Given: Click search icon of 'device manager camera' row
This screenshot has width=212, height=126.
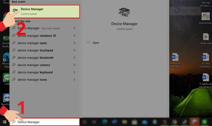Looking at the screenshot, I should click(14, 65).
